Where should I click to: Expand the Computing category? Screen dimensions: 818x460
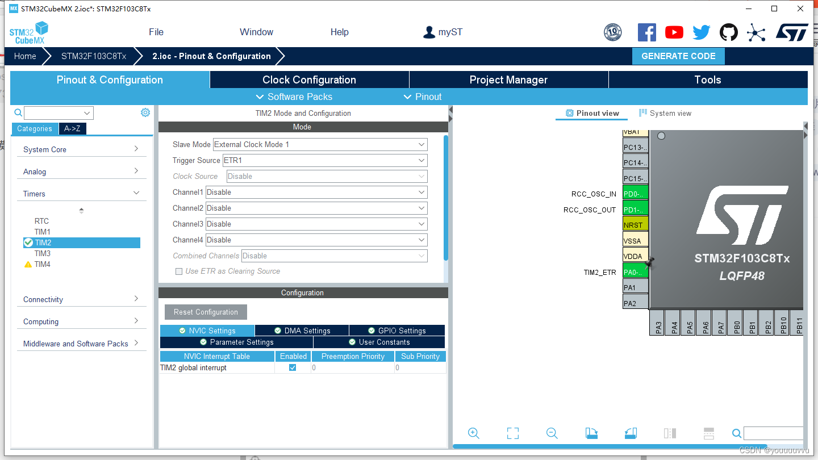[81, 321]
